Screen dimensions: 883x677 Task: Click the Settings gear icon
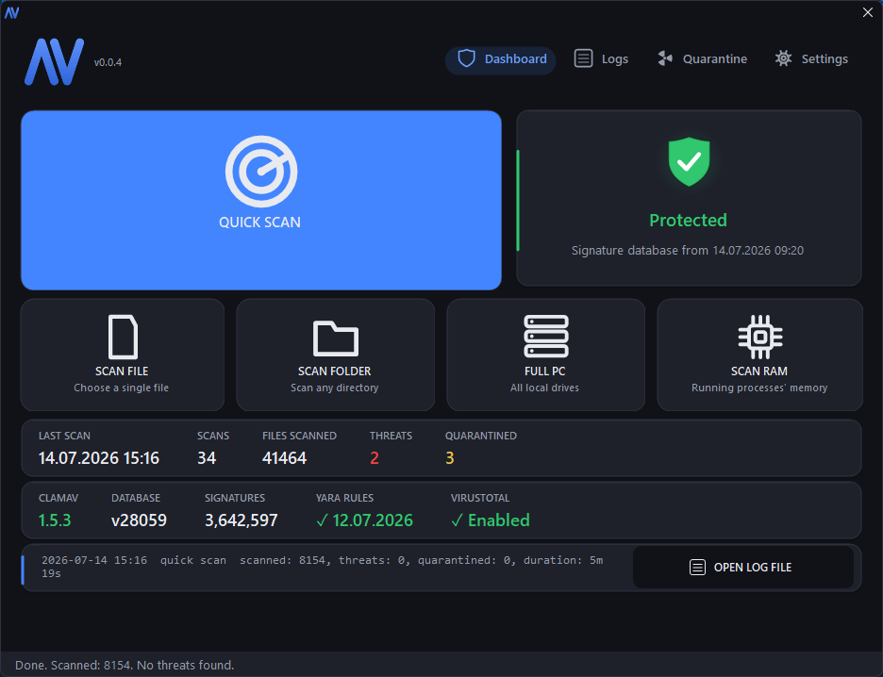pyautogui.click(x=783, y=58)
